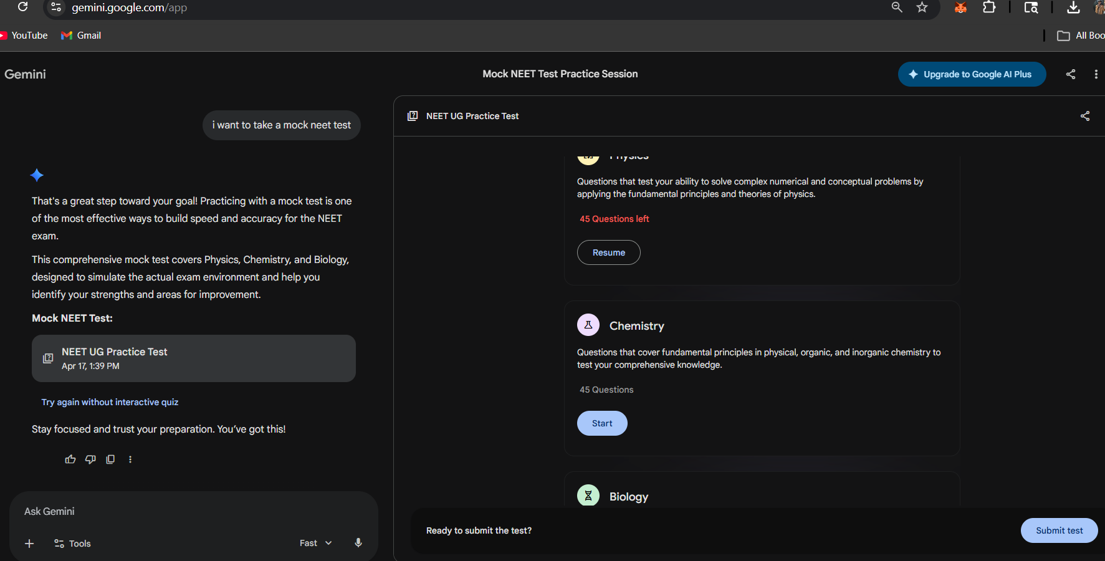The height and width of the screenshot is (561, 1105).
Task: Open the Extensions puzzle icon
Action: click(989, 8)
